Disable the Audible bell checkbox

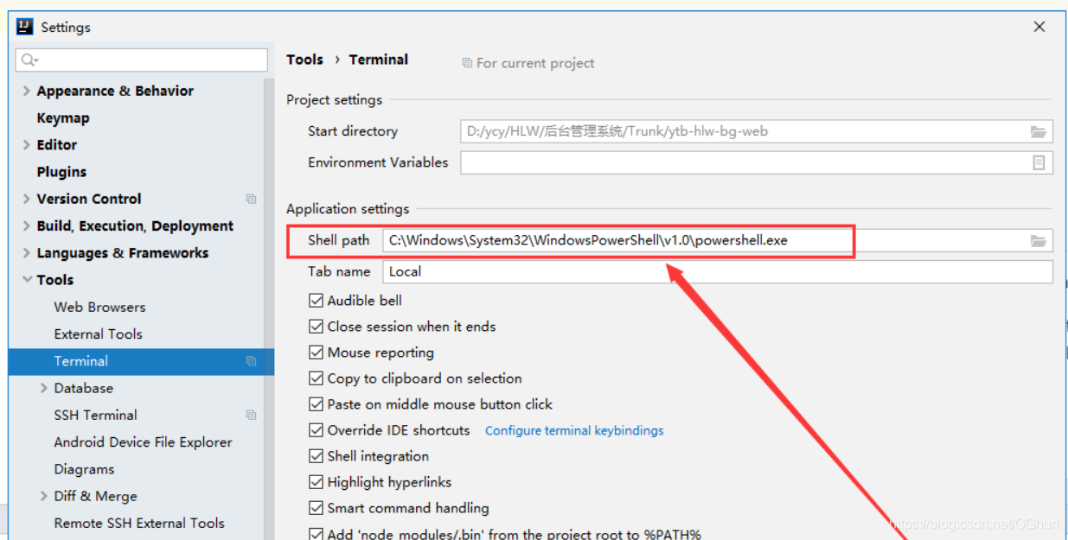click(x=316, y=301)
